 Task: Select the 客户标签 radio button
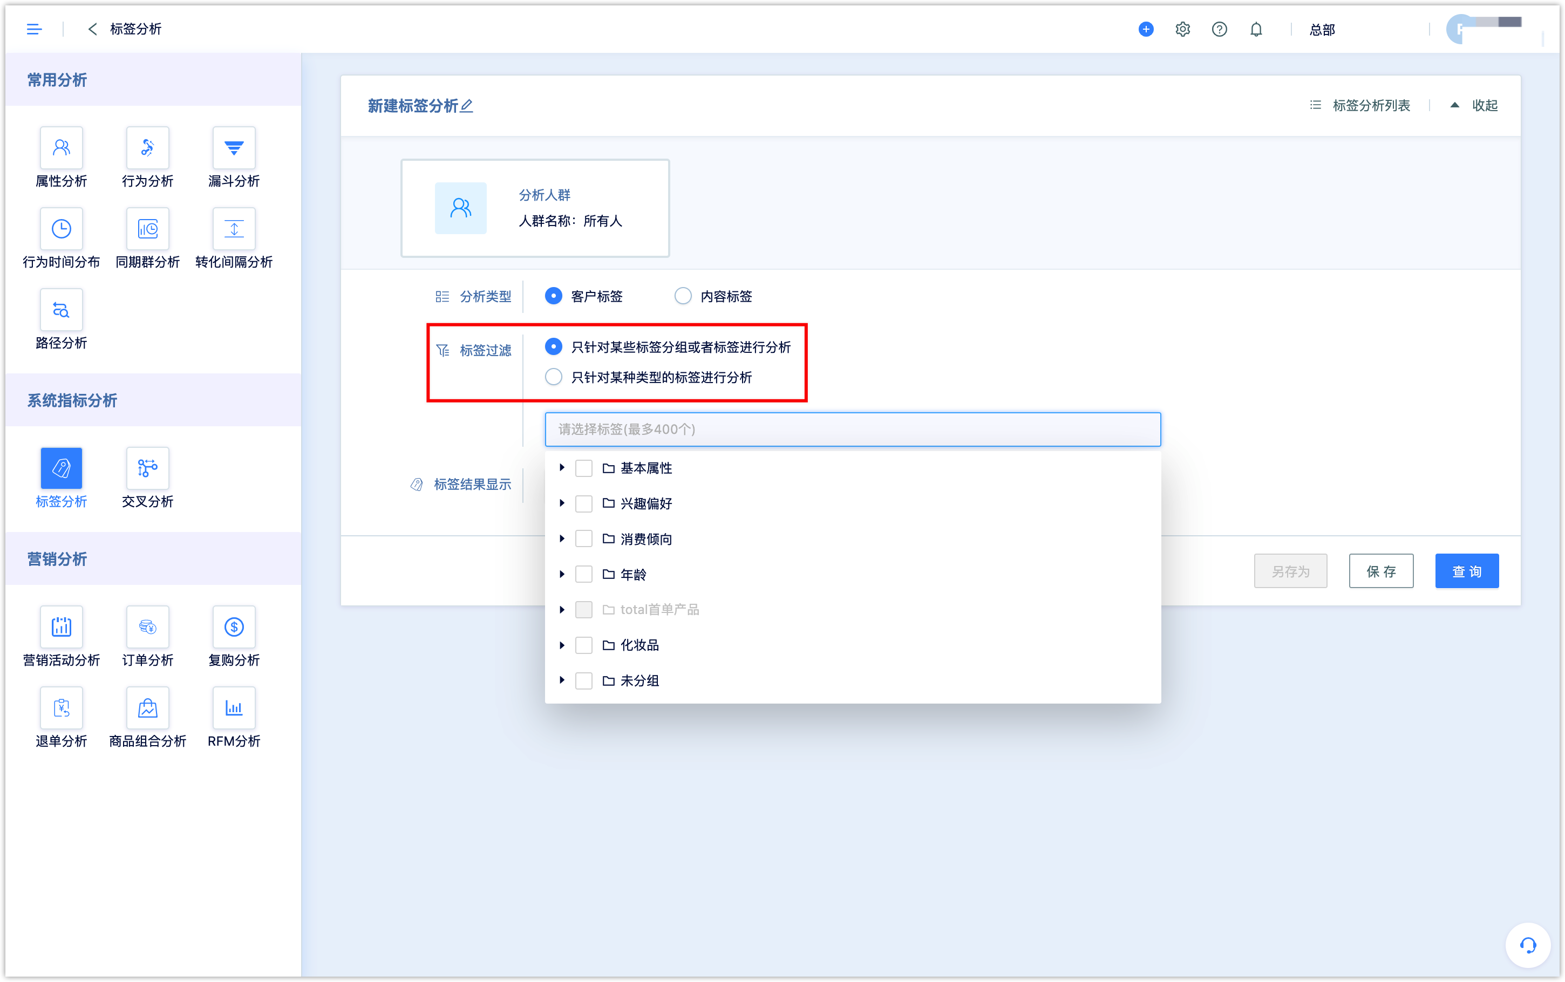coord(553,296)
